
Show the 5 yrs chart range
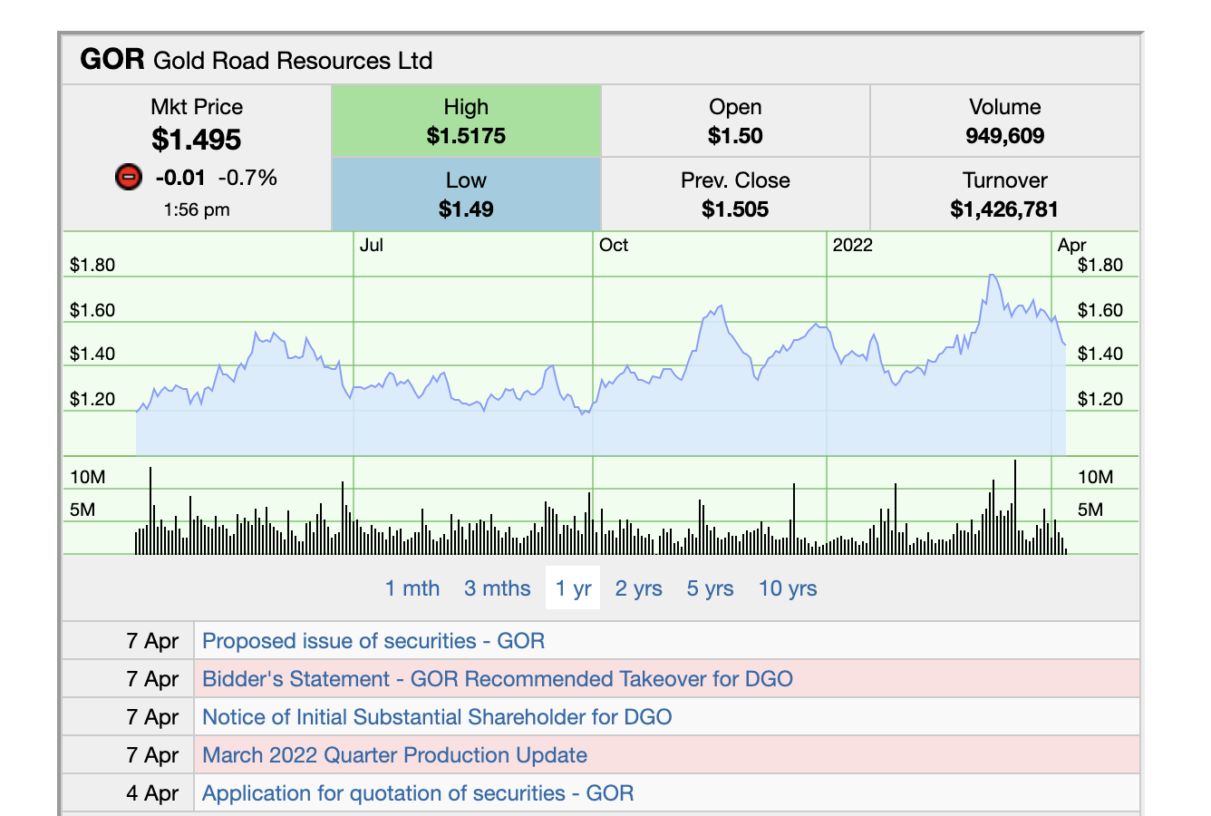710,588
